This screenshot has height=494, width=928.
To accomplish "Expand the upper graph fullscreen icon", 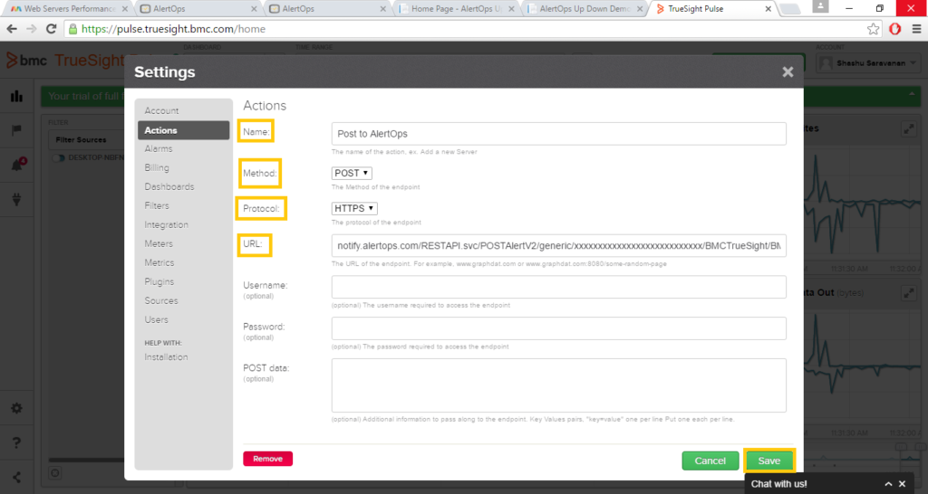I will point(908,128).
